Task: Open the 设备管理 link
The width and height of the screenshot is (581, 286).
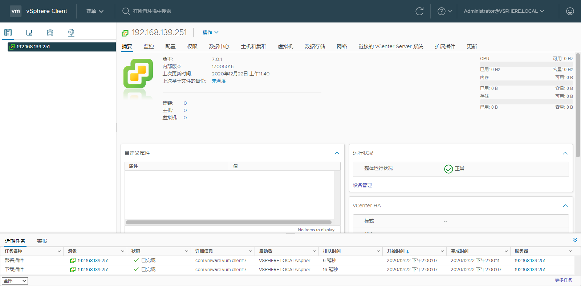Action: click(x=362, y=185)
